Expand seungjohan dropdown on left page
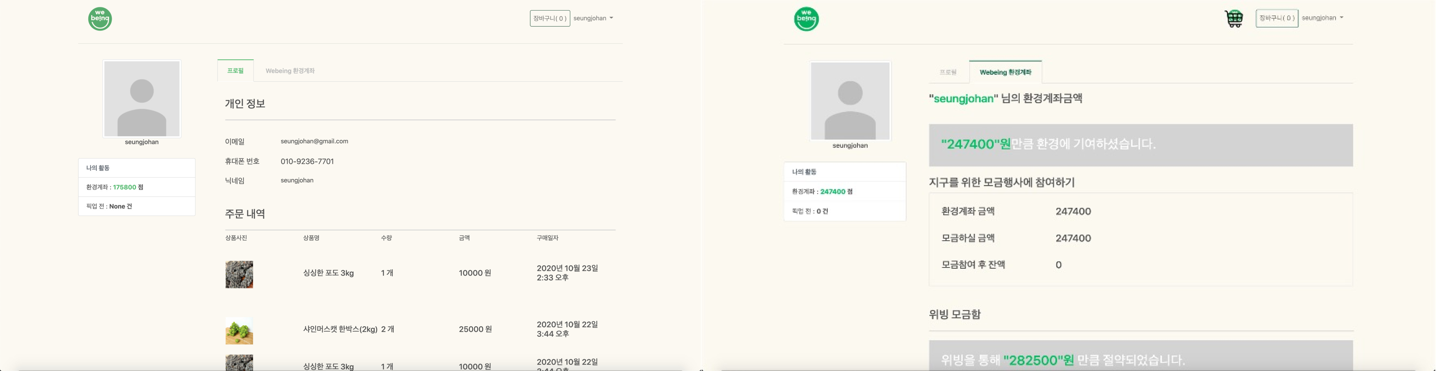This screenshot has height=371, width=1436. pos(593,18)
